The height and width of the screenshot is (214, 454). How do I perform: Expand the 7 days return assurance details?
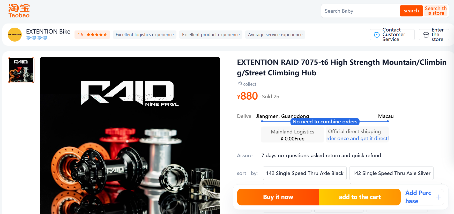click(x=321, y=155)
